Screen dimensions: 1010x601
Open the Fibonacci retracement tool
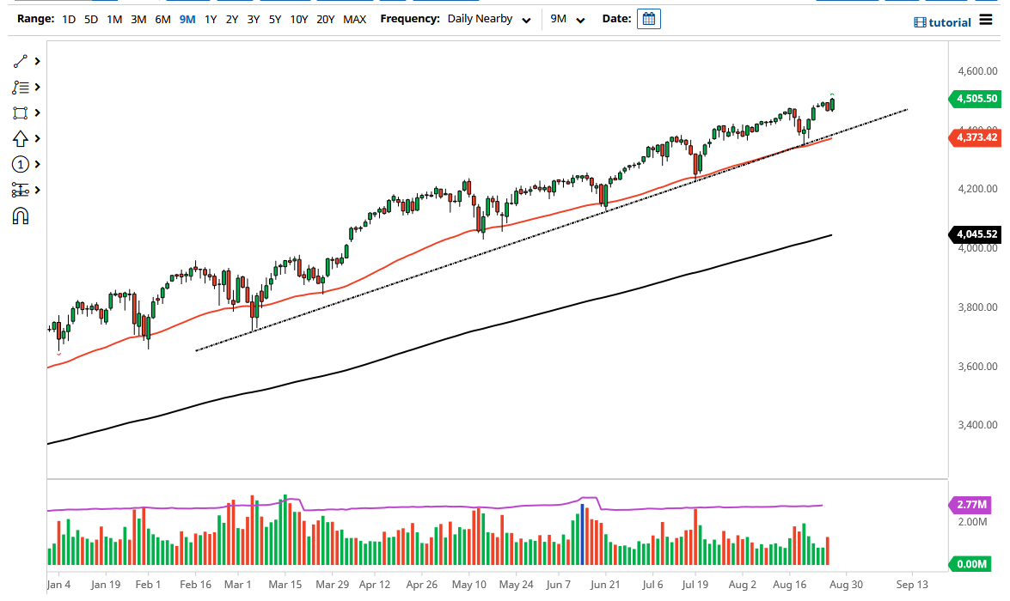point(21,189)
